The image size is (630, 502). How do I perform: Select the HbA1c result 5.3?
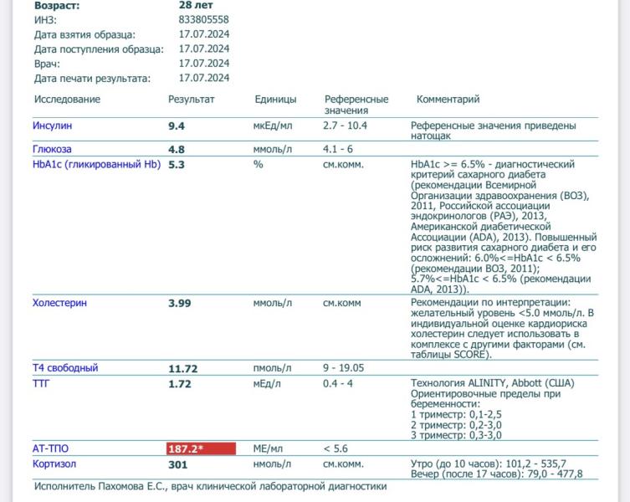[x=177, y=165]
